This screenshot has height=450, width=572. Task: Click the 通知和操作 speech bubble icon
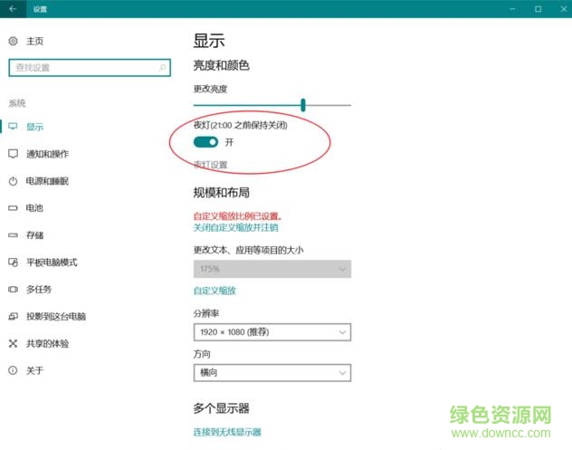pos(14,154)
